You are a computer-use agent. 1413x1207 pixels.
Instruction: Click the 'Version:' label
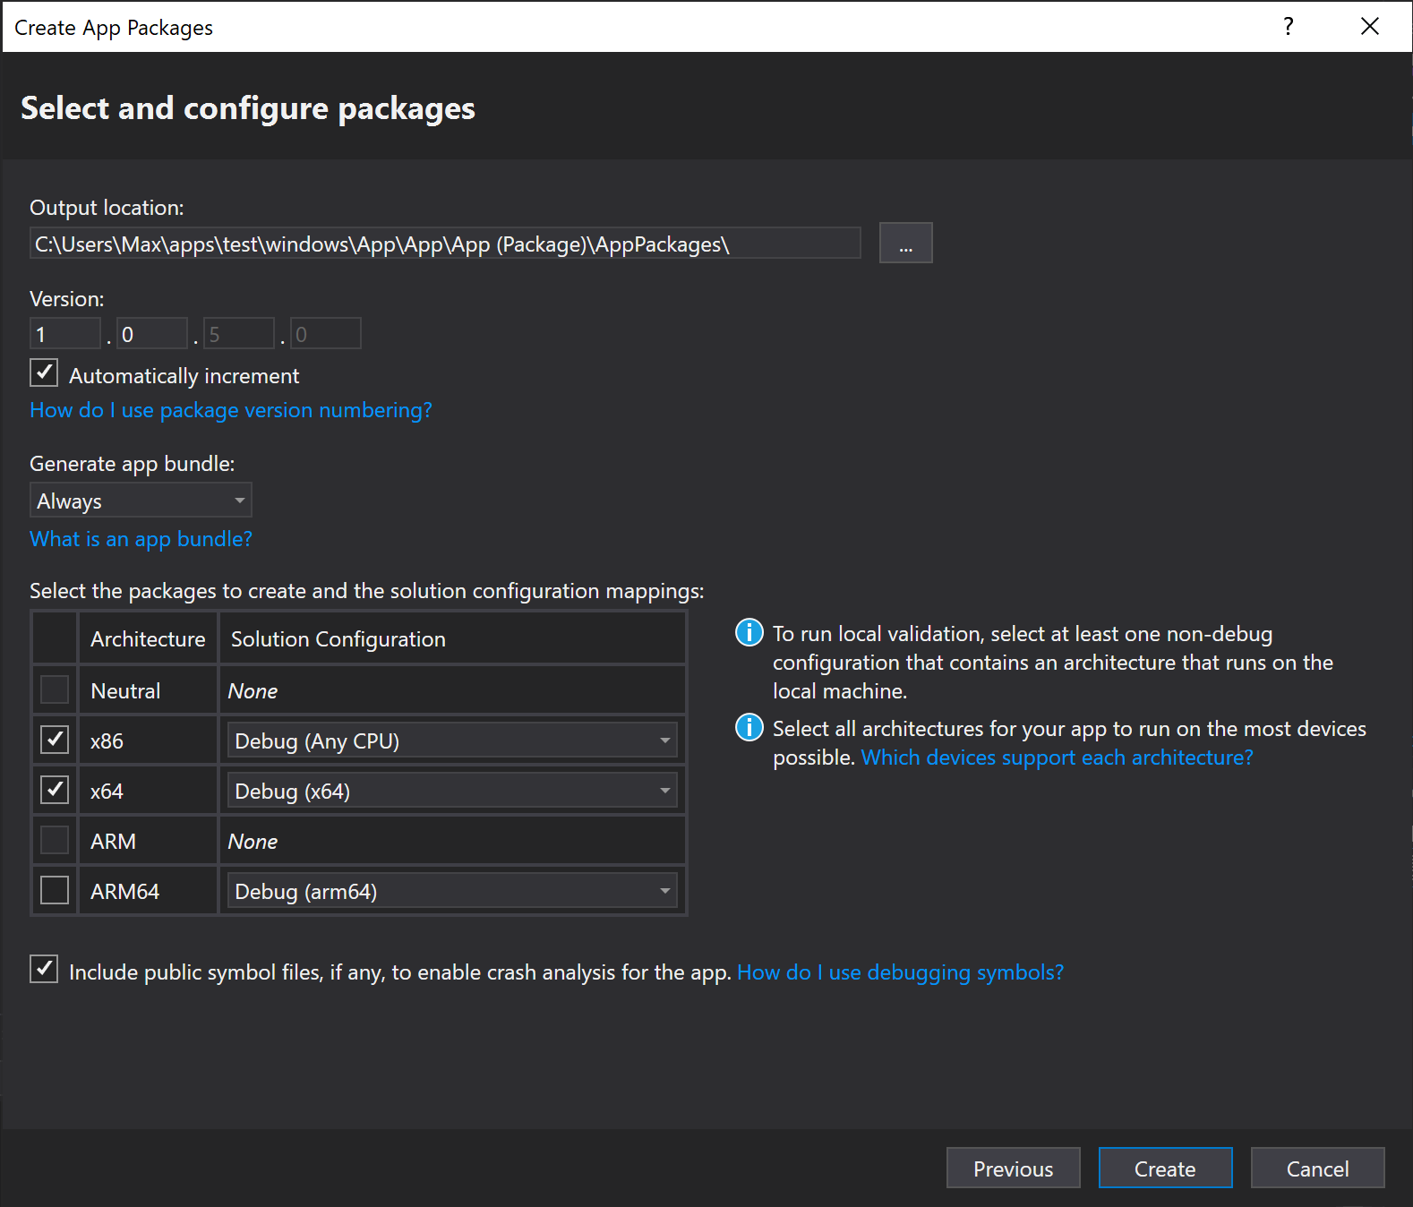(67, 299)
